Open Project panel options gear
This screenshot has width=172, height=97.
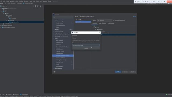pyautogui.click(x=41, y=6)
